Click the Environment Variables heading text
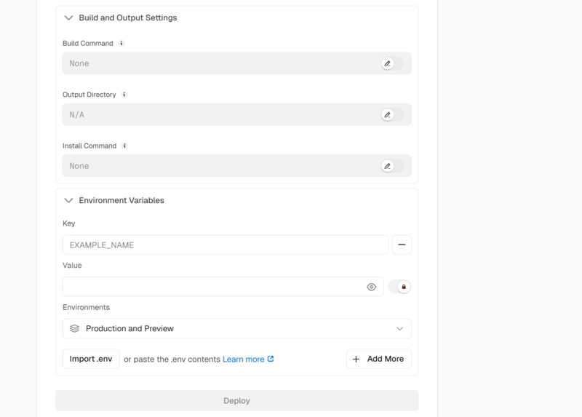Viewport: 582px width, 417px height. (121, 201)
